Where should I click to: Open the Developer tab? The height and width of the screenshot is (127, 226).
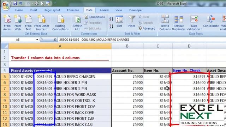(x=136, y=10)
